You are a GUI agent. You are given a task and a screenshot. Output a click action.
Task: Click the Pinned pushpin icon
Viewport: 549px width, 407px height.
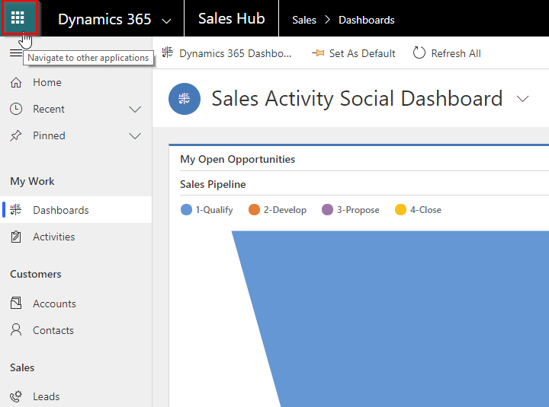(16, 135)
